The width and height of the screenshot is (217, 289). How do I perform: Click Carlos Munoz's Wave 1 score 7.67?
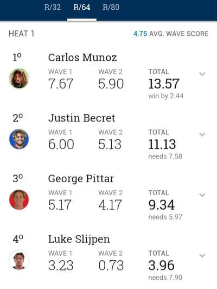(61, 84)
